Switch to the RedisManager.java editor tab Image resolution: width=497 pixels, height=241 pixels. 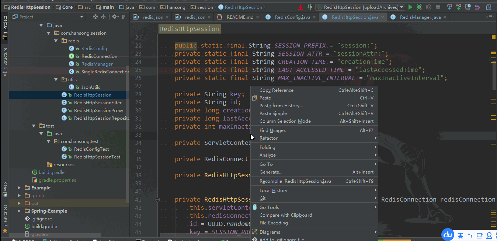click(420, 17)
